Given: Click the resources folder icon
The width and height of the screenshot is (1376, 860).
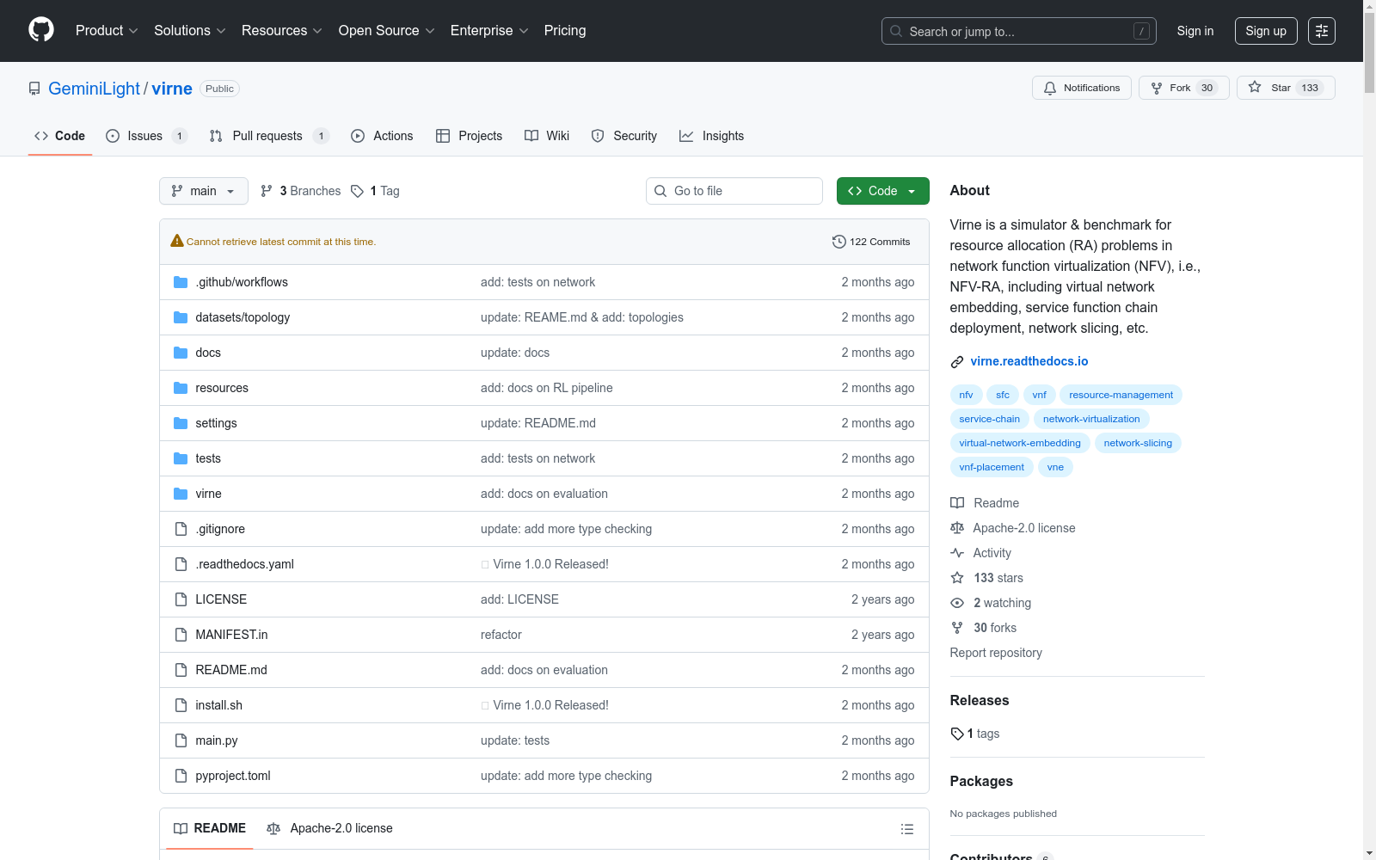Looking at the screenshot, I should [x=181, y=388].
